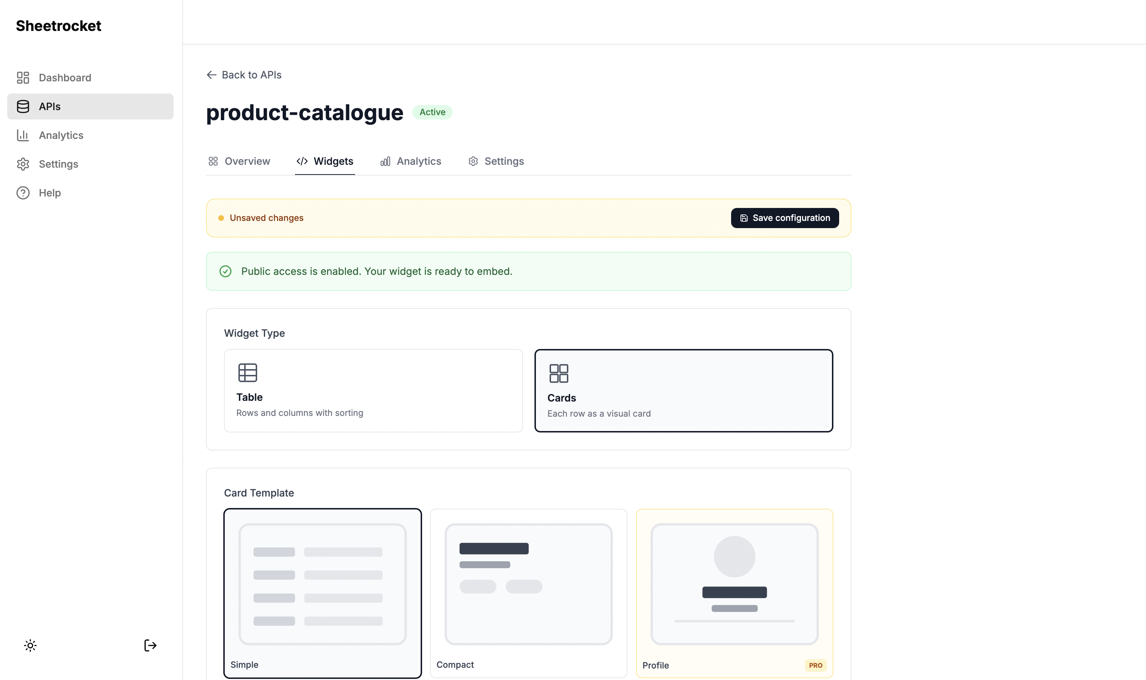The image size is (1146, 680).
Task: Toggle light/dark theme sun icon
Action: (30, 645)
